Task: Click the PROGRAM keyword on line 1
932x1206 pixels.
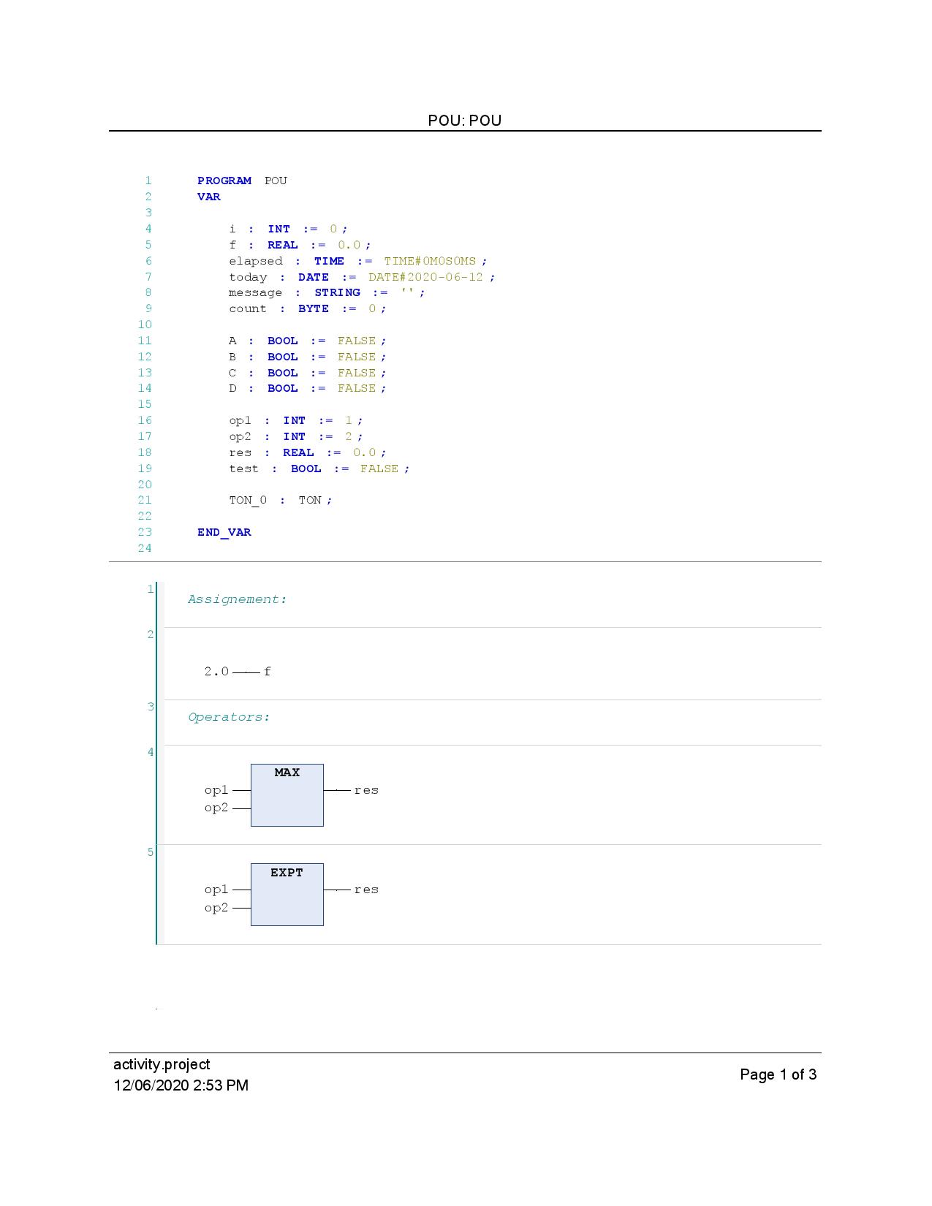Action: pyautogui.click(x=224, y=181)
